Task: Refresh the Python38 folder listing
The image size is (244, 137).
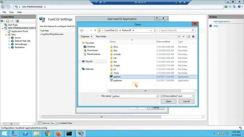Action: point(155,30)
